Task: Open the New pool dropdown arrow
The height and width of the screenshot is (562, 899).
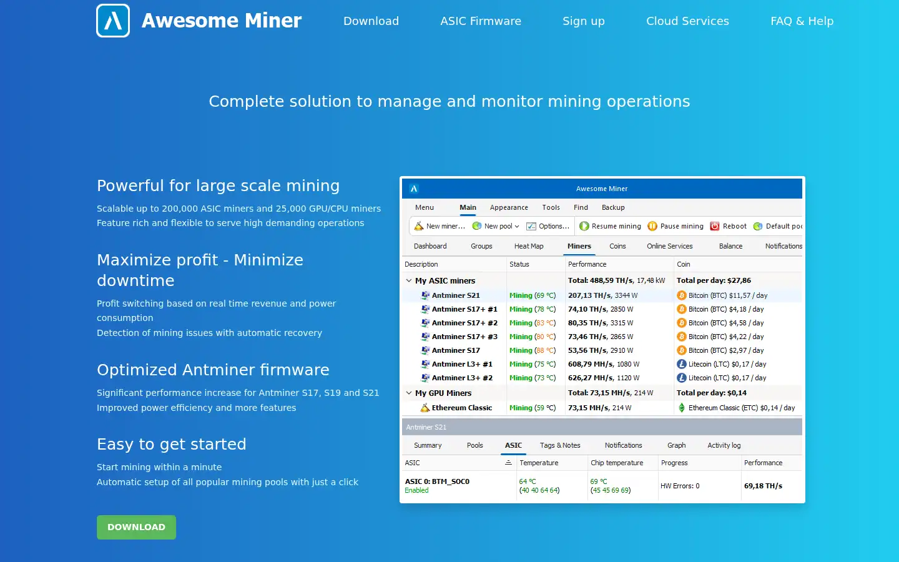Action: 517,227
